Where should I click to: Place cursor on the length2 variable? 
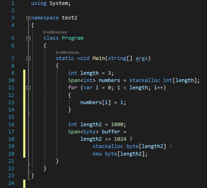92,124
